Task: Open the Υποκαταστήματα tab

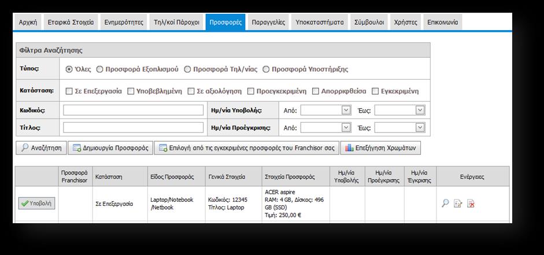Action: [x=320, y=22]
